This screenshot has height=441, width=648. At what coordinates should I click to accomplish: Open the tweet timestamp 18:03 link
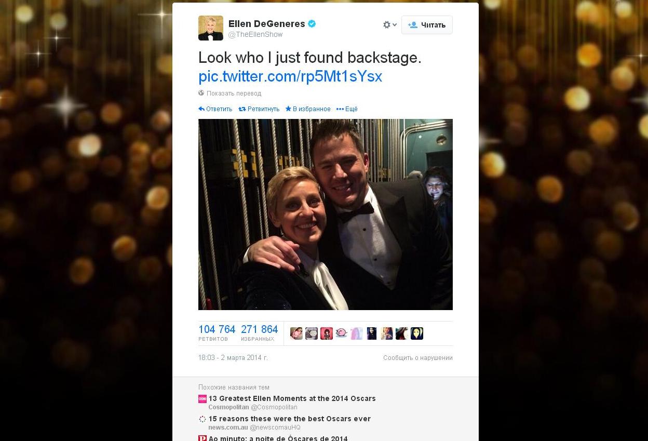[x=233, y=358]
